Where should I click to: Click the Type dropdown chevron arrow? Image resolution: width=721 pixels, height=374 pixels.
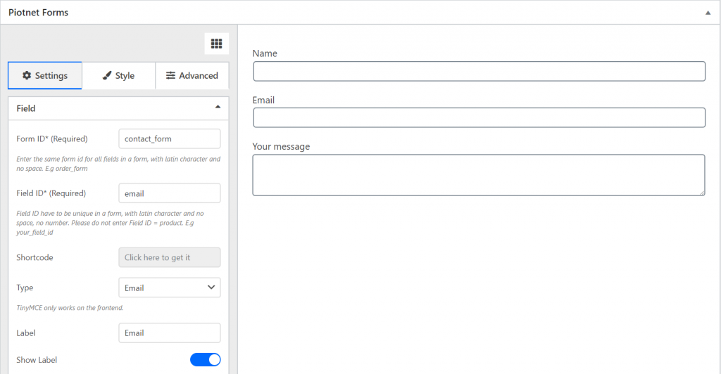211,288
